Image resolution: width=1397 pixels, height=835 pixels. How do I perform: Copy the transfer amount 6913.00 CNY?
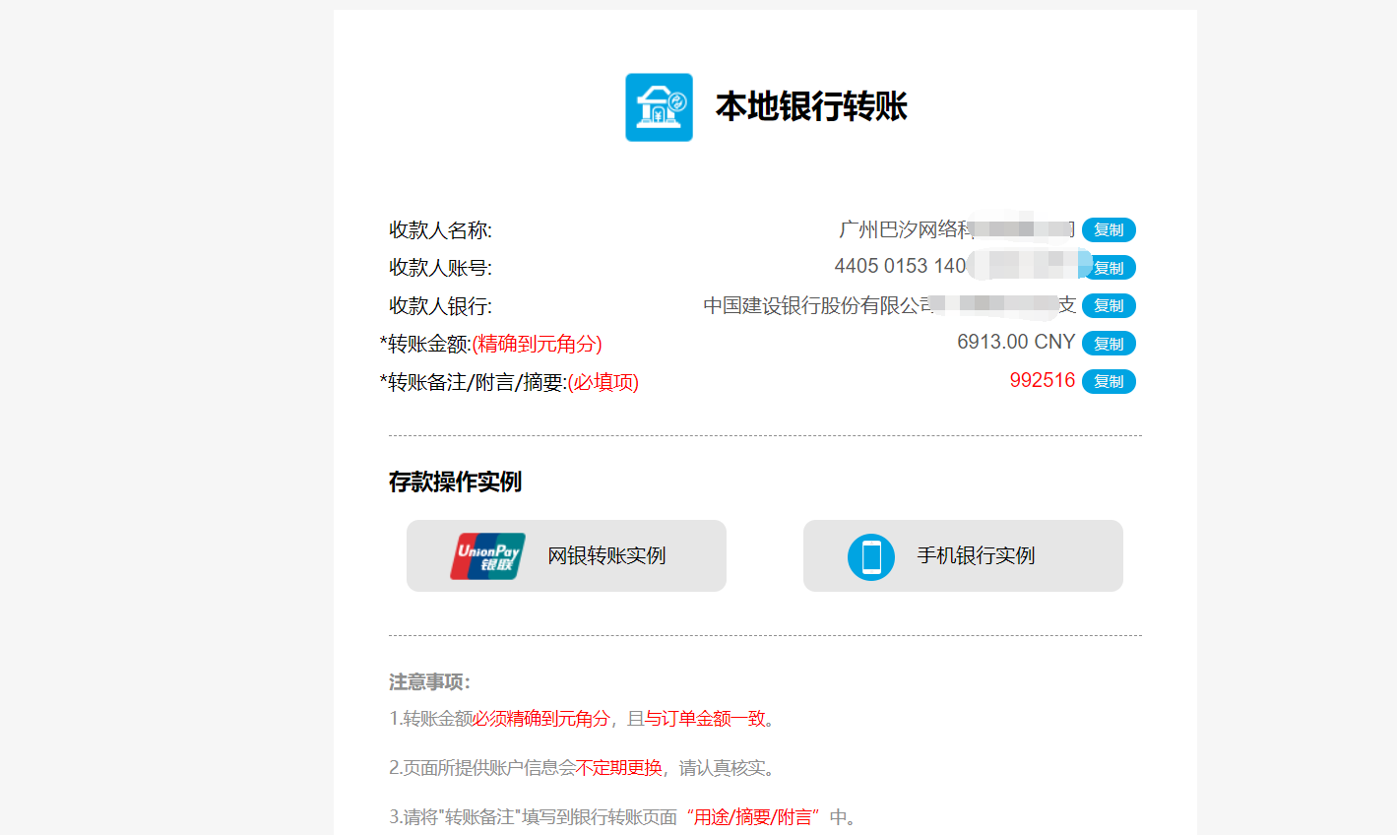tap(1109, 344)
